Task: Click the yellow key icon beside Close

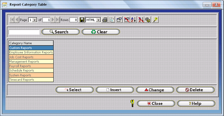Action: point(132,103)
